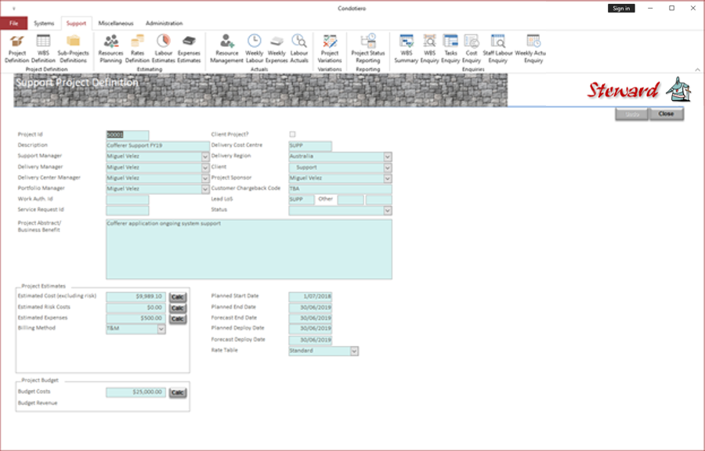Screen dimensions: 705x451
Task: Click the Project Abstract text area
Action: pos(249,249)
